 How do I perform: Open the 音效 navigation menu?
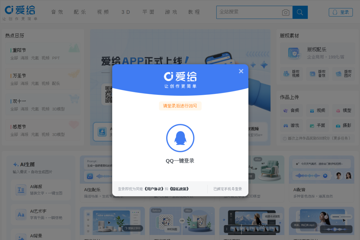coord(57,12)
